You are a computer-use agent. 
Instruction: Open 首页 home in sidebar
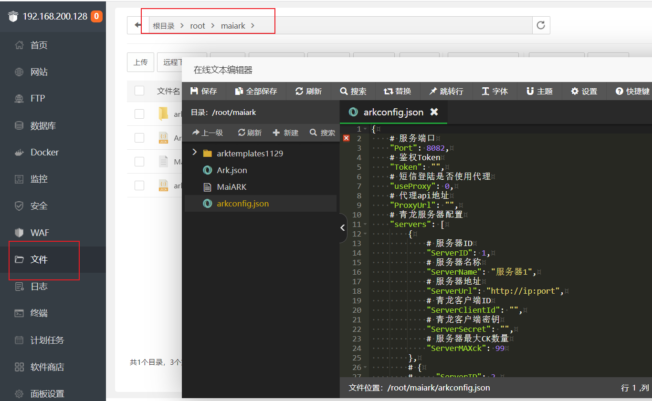39,45
